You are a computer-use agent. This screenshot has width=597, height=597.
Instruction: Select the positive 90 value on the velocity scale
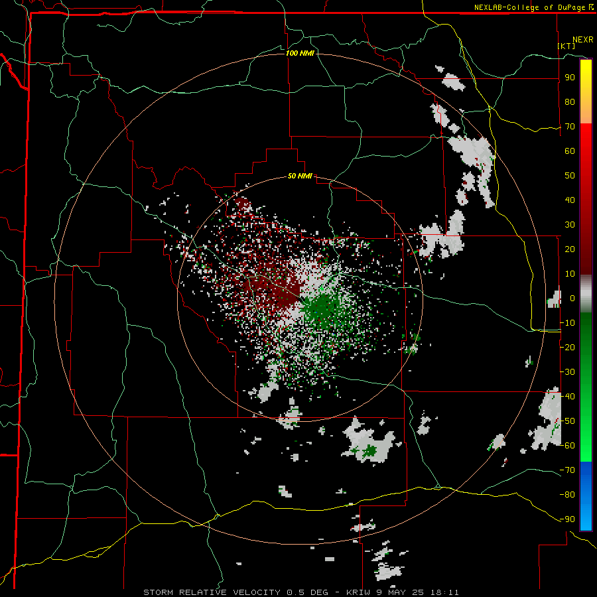pos(570,78)
